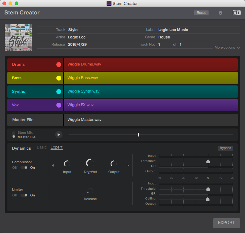Click compressor 'On' label
The height and width of the screenshot is (233, 245).
click(32, 168)
